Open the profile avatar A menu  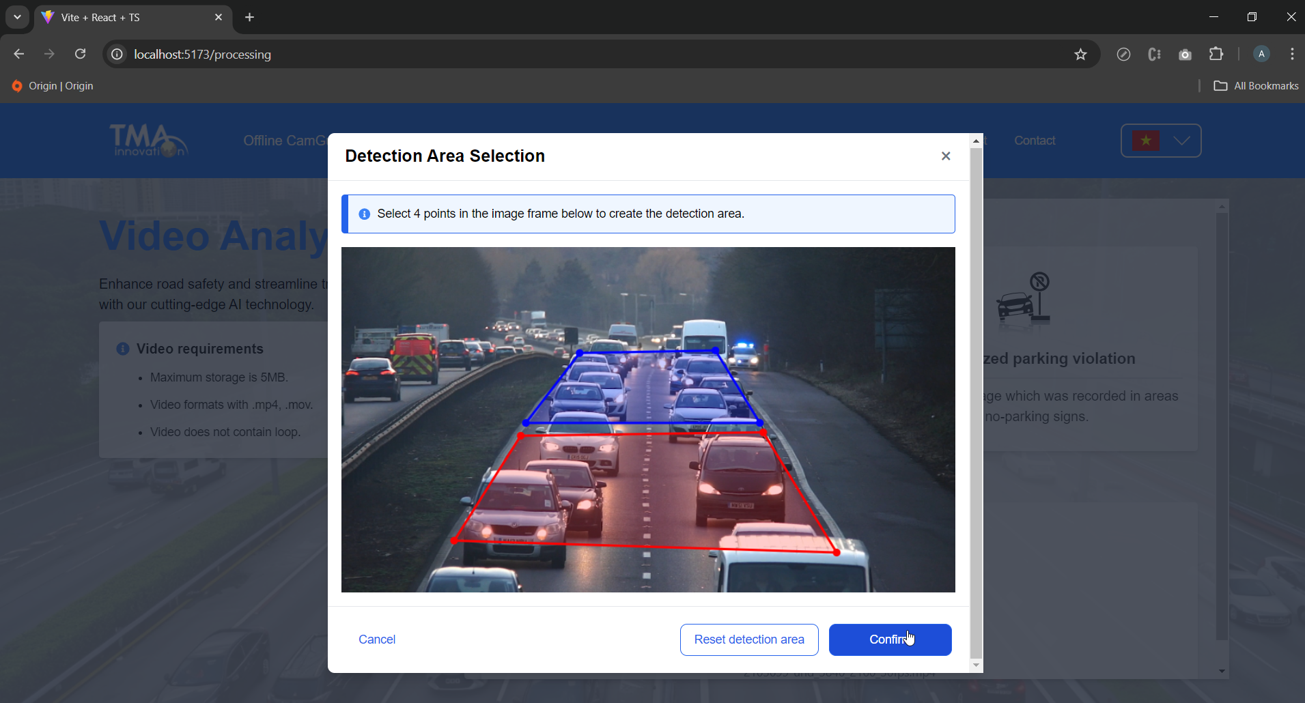pyautogui.click(x=1261, y=54)
